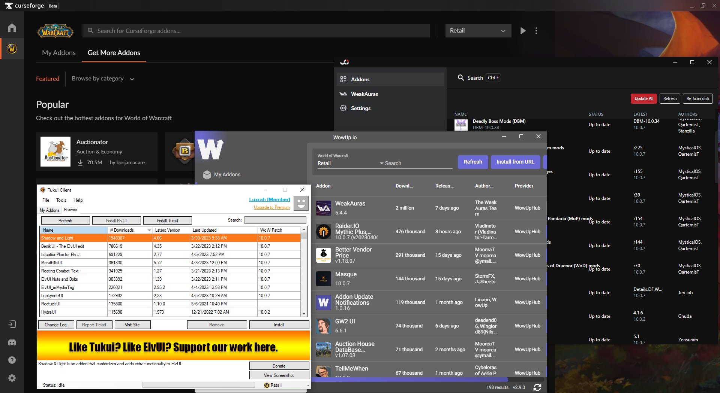Focus the CurseForge addon search field
The image size is (720, 393).
click(x=256, y=31)
